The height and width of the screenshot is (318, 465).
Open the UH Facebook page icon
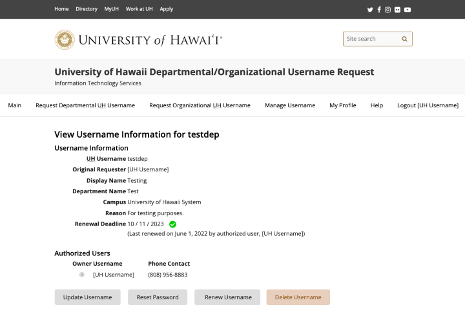(379, 10)
